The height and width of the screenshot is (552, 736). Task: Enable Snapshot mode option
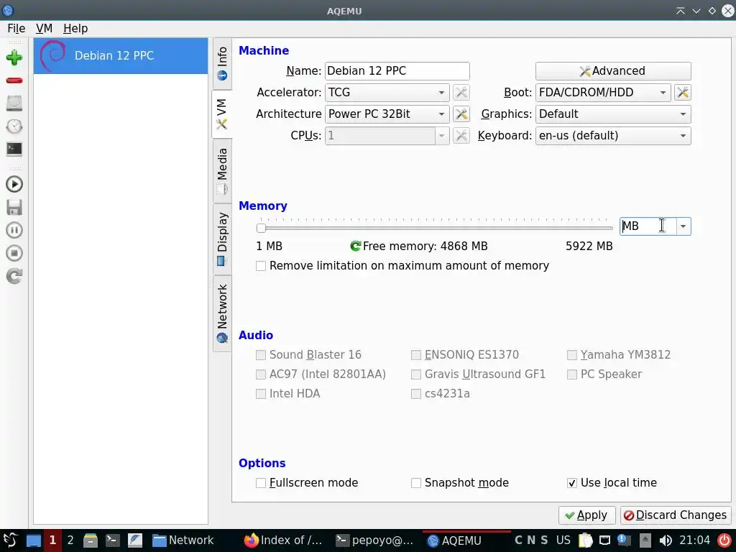tap(416, 483)
